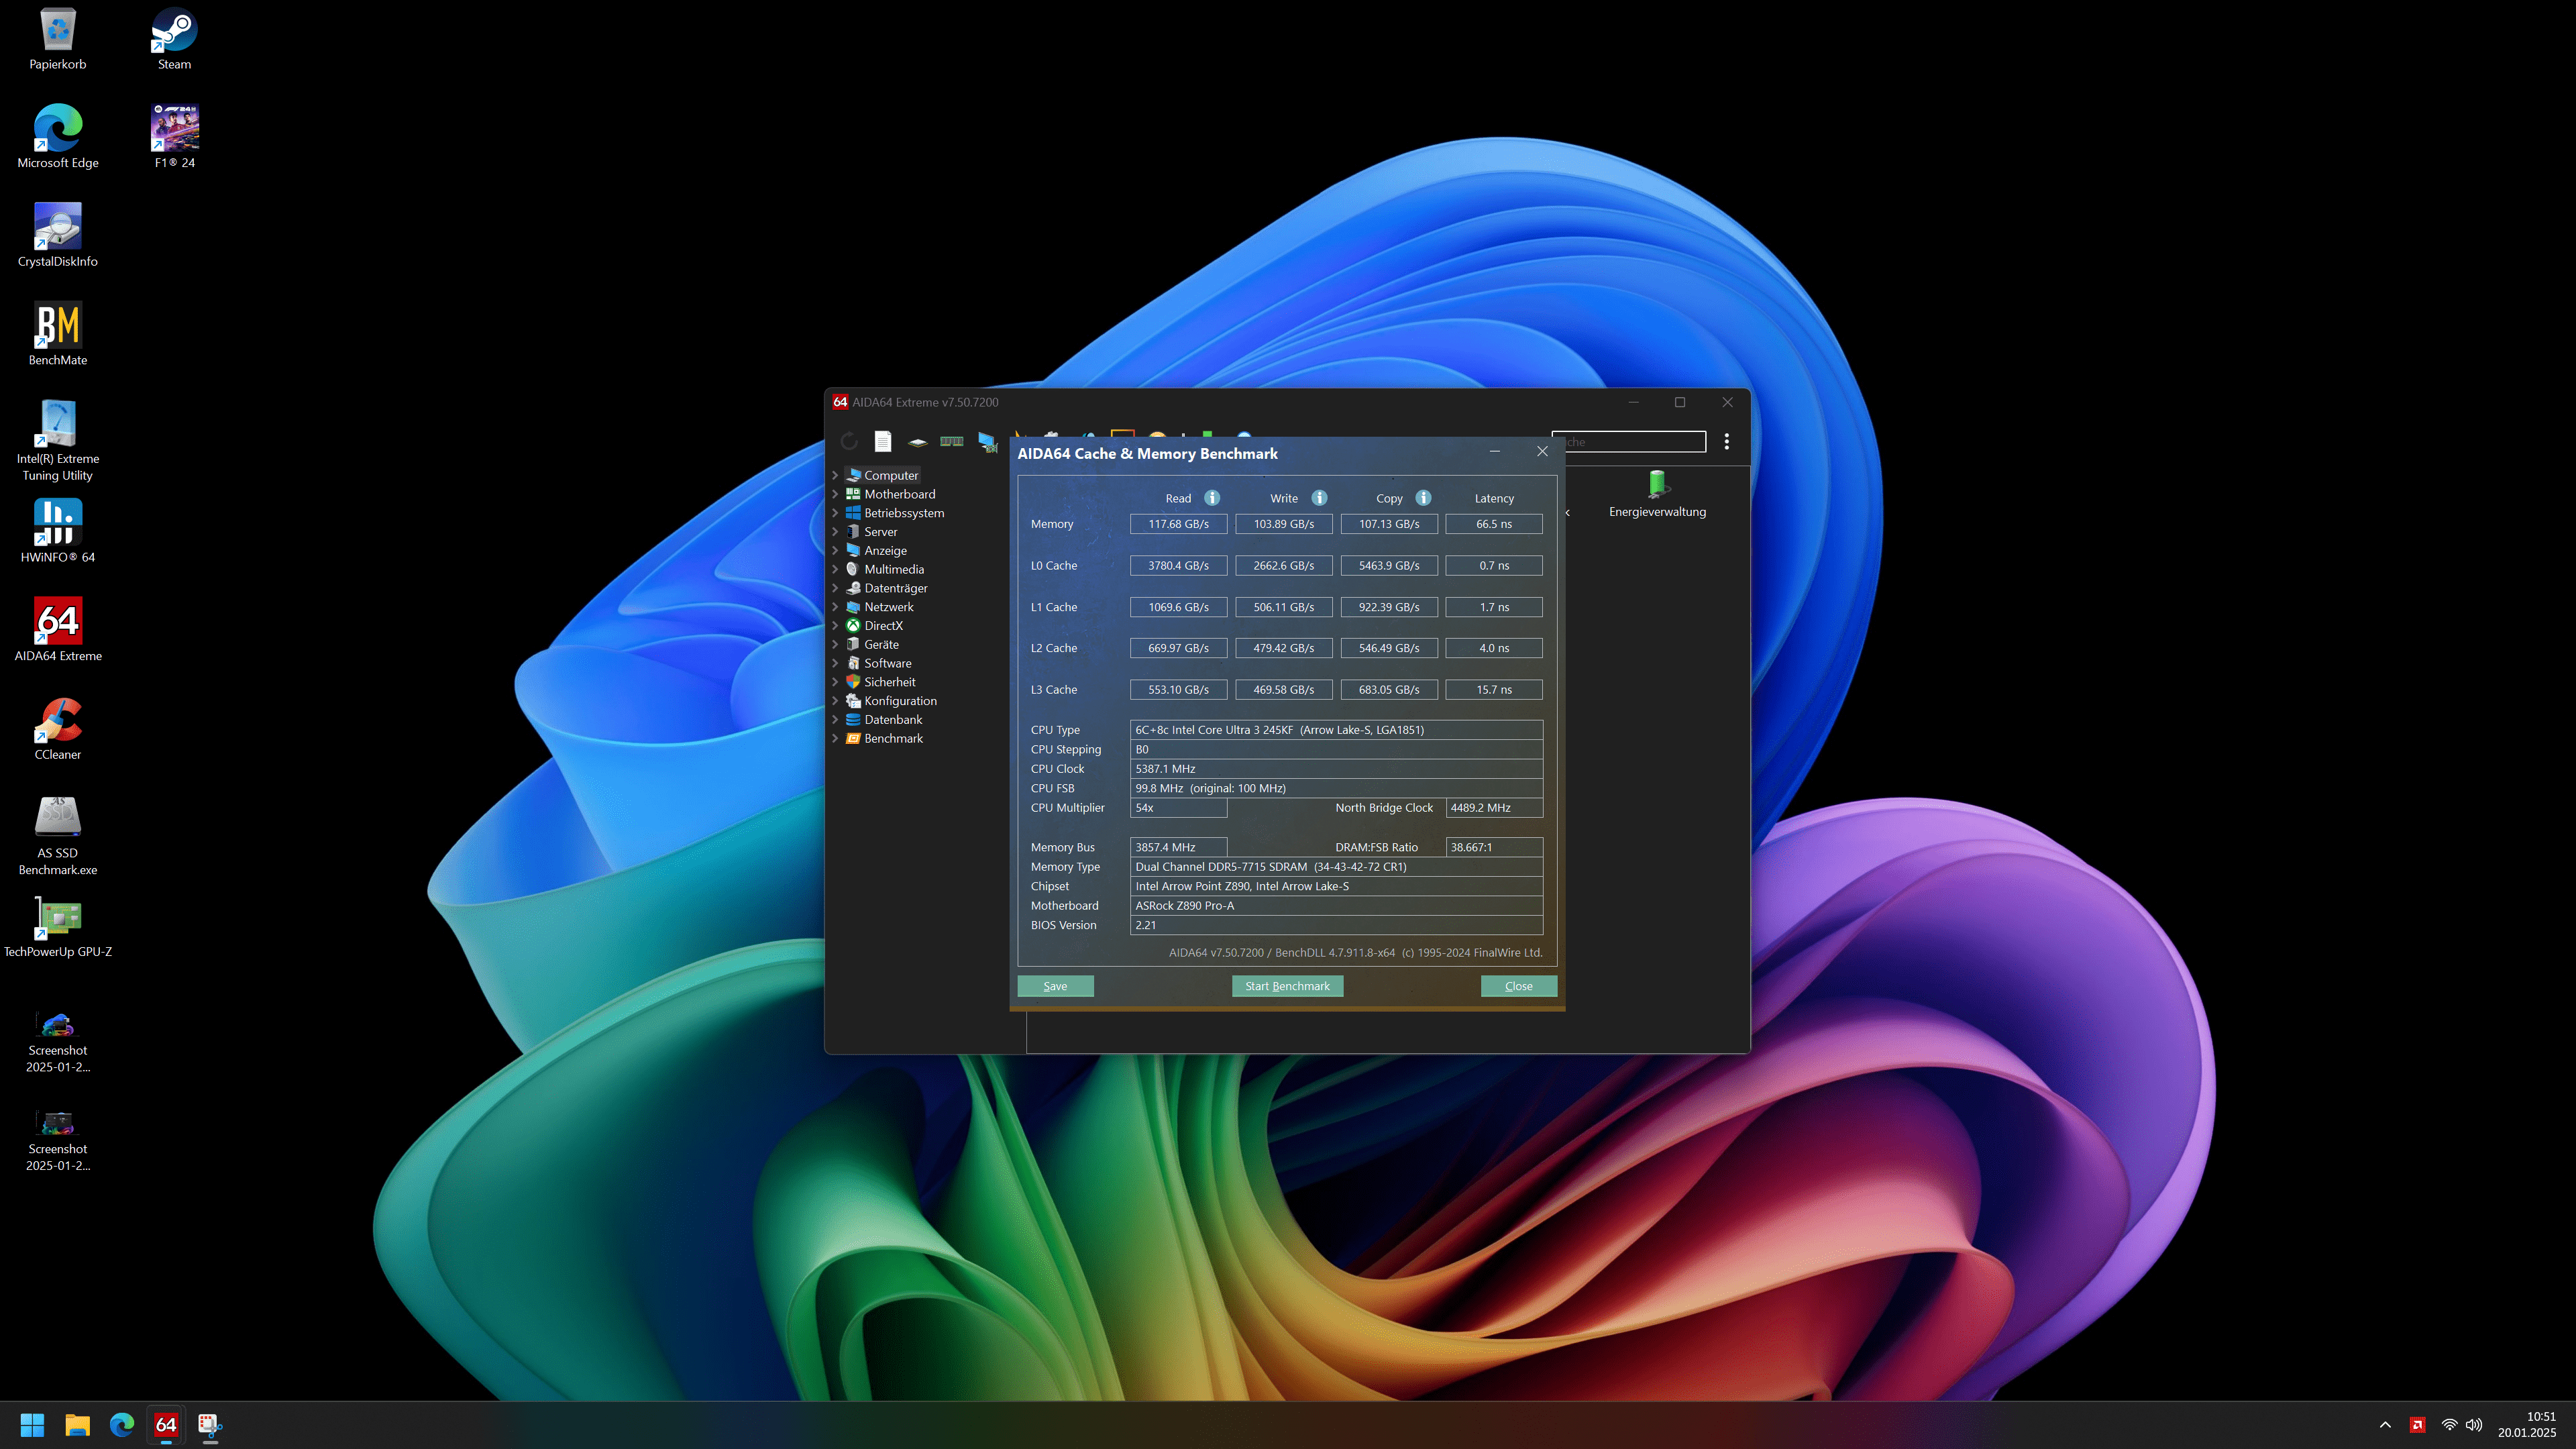Click the Read info icon
Viewport: 2576px width, 1449px height.
point(1212,498)
